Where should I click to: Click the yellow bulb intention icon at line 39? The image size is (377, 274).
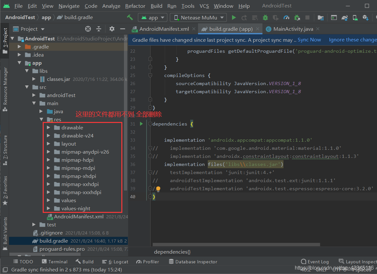tap(158, 188)
